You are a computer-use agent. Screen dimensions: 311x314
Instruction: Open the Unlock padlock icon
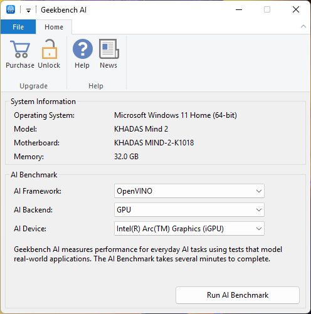(49, 49)
